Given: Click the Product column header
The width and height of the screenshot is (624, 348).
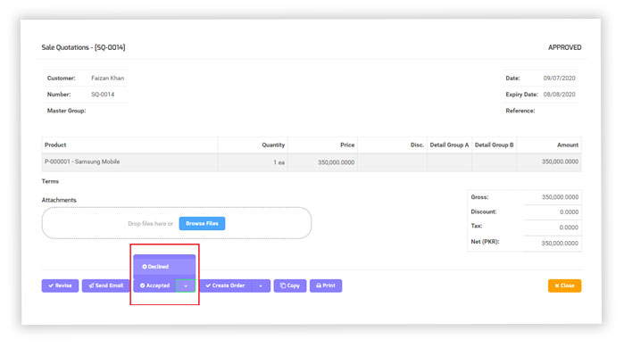Looking at the screenshot, I should (x=55, y=145).
